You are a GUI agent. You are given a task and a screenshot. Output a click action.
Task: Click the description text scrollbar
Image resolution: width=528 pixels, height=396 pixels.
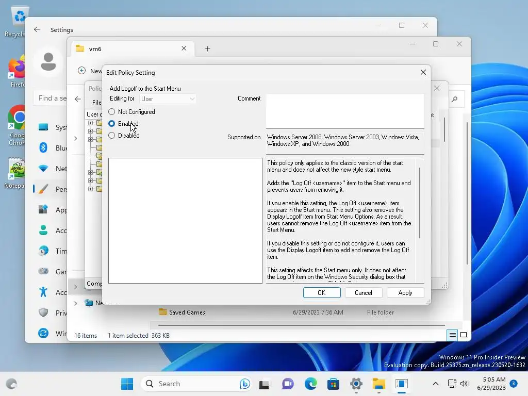point(420,202)
